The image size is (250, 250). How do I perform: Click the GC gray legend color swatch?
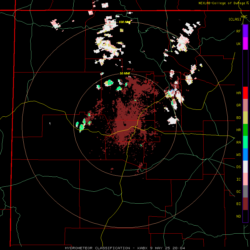245,191
